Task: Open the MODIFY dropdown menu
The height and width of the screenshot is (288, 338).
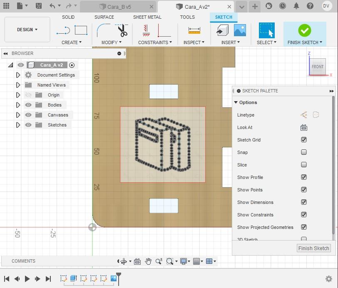Action: tap(112, 42)
